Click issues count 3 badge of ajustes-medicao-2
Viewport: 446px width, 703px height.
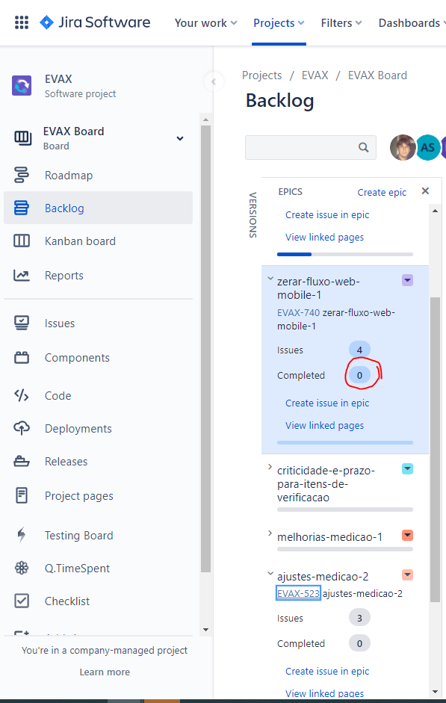tap(359, 618)
